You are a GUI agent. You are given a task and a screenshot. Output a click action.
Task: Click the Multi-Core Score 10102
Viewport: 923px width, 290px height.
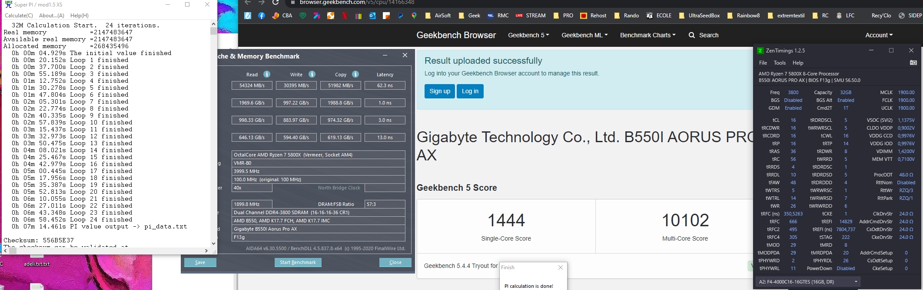(685, 220)
